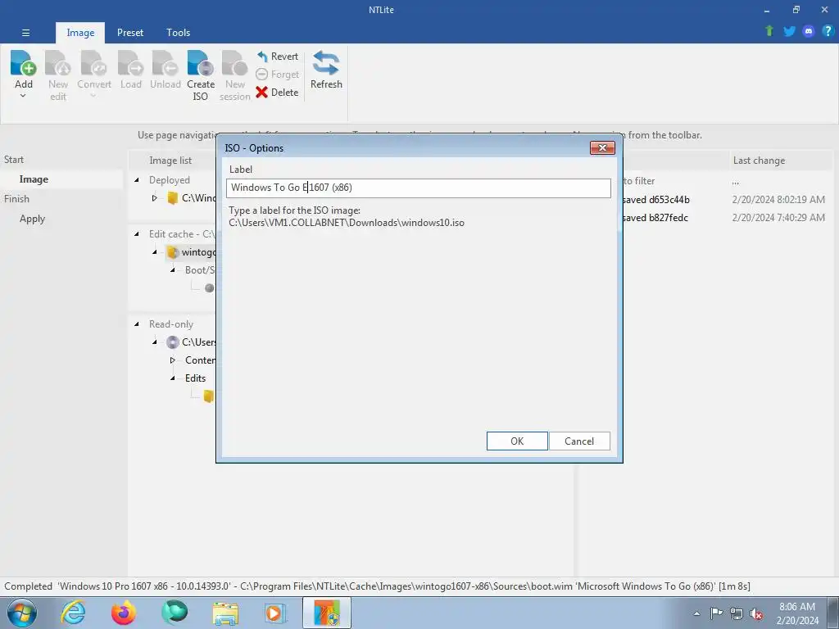Click the red Delete button
Screen dimensions: 839x629
pyautogui.click(x=277, y=93)
